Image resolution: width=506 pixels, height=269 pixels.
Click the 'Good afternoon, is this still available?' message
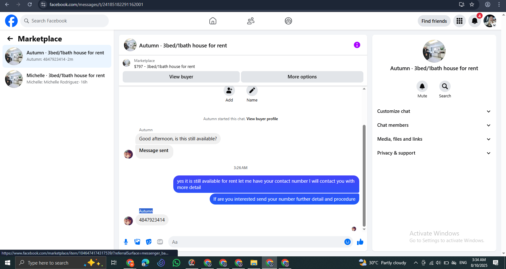coord(178,139)
